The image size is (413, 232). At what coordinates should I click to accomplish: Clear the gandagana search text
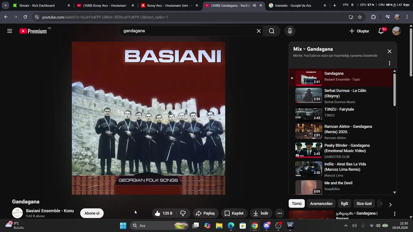tap(259, 31)
